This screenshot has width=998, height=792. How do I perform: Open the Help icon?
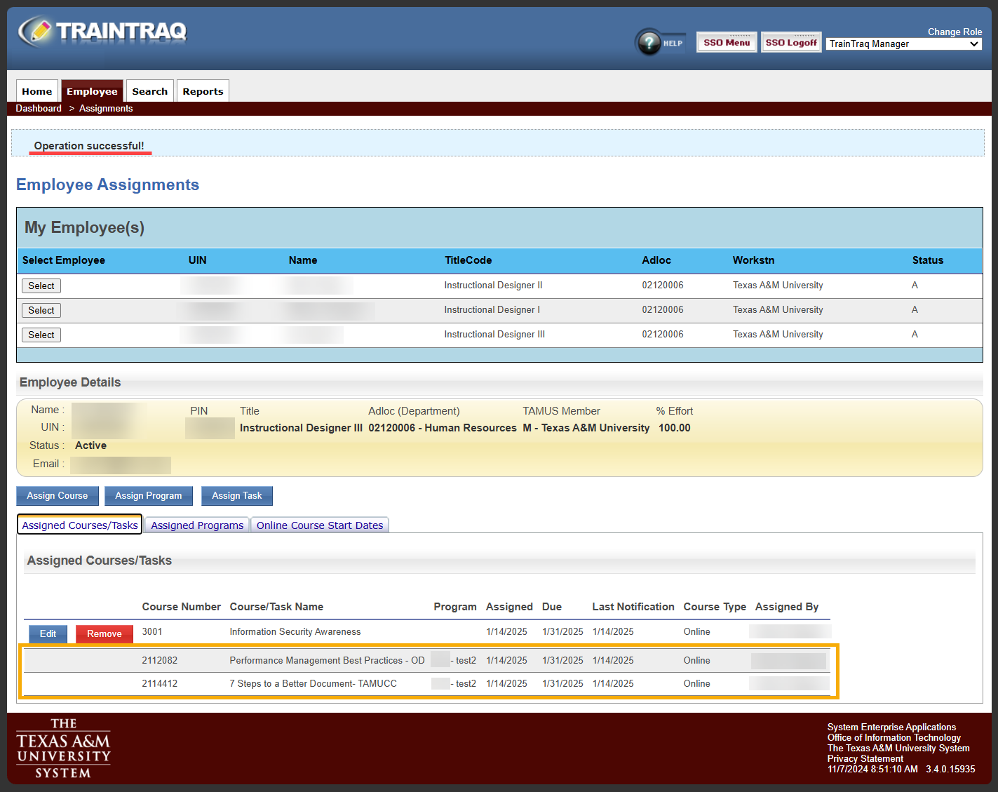[x=660, y=43]
